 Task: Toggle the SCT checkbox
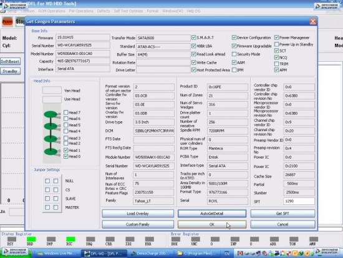[276, 51]
